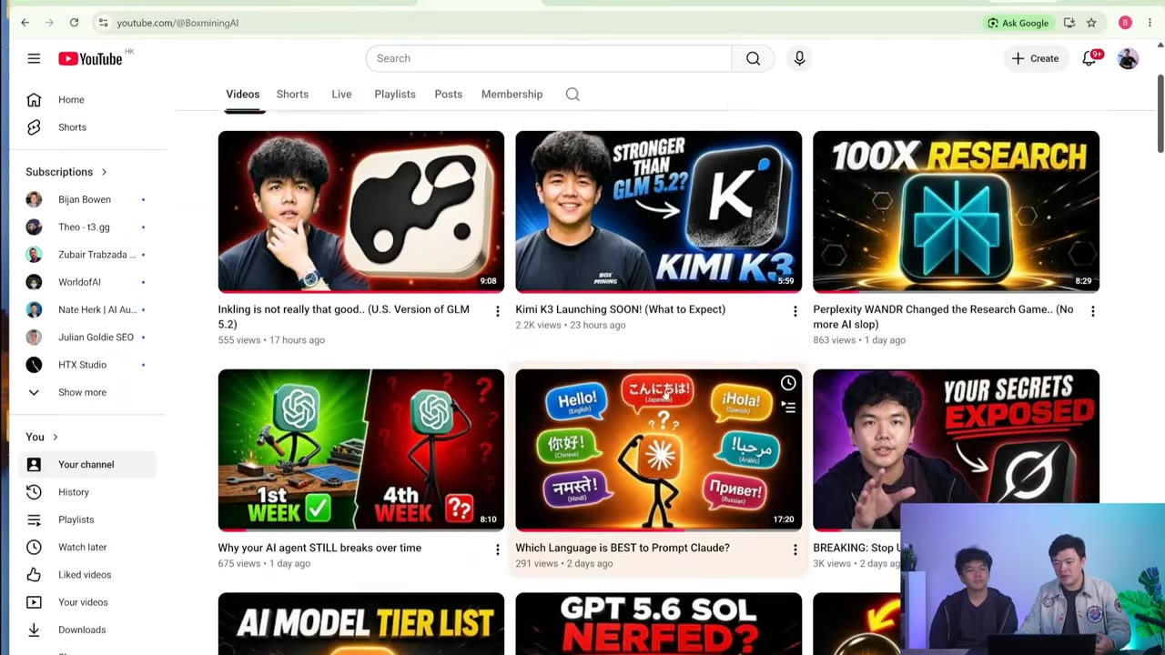Add the Claude language video to Watch later
The width and height of the screenshot is (1165, 655).
pos(788,384)
